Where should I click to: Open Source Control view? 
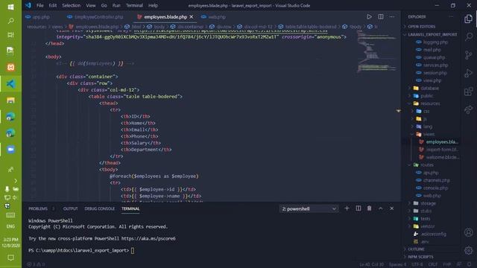tap(469, 55)
